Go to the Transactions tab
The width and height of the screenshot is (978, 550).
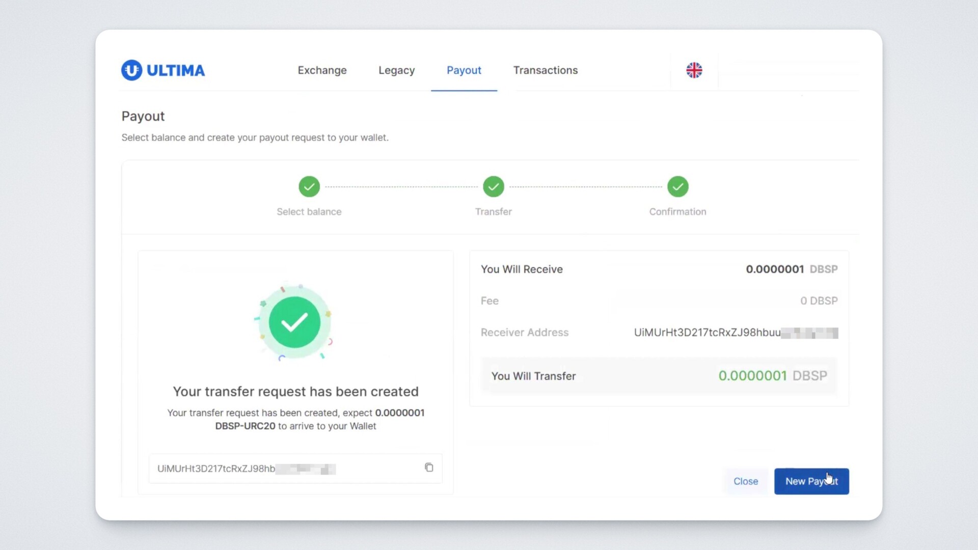pyautogui.click(x=545, y=70)
